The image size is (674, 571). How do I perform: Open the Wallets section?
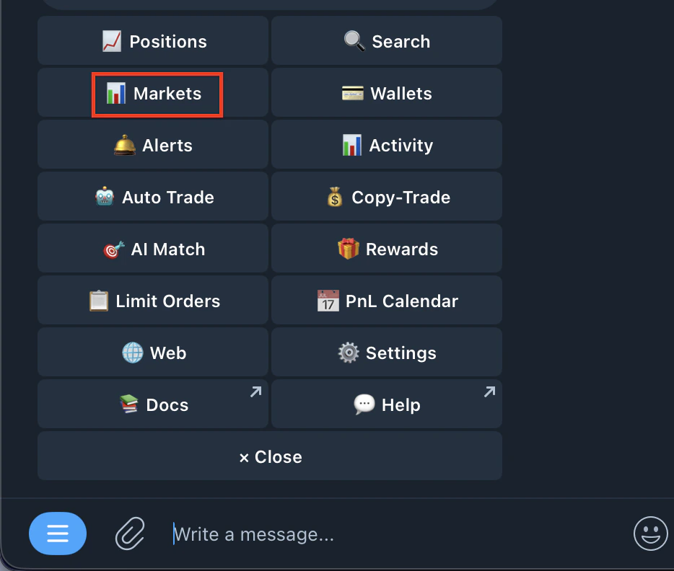tap(386, 93)
